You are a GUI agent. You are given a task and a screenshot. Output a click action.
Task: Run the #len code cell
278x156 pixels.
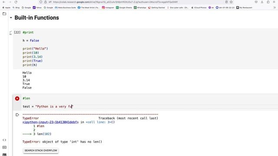point(17,98)
